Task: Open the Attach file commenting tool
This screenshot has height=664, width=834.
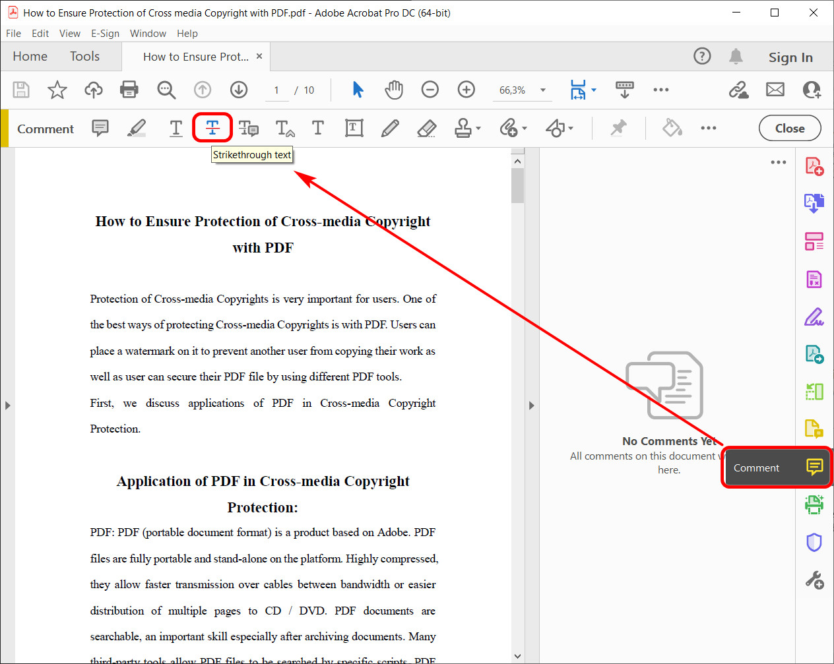Action: pos(509,127)
